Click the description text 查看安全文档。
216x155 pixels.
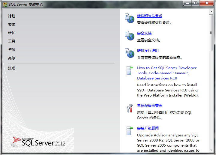click(148, 40)
